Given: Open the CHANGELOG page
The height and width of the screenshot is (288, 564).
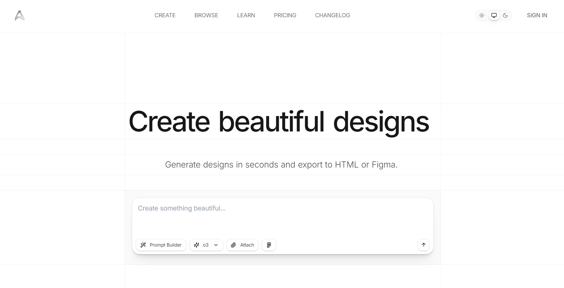Looking at the screenshot, I should click(x=332, y=15).
